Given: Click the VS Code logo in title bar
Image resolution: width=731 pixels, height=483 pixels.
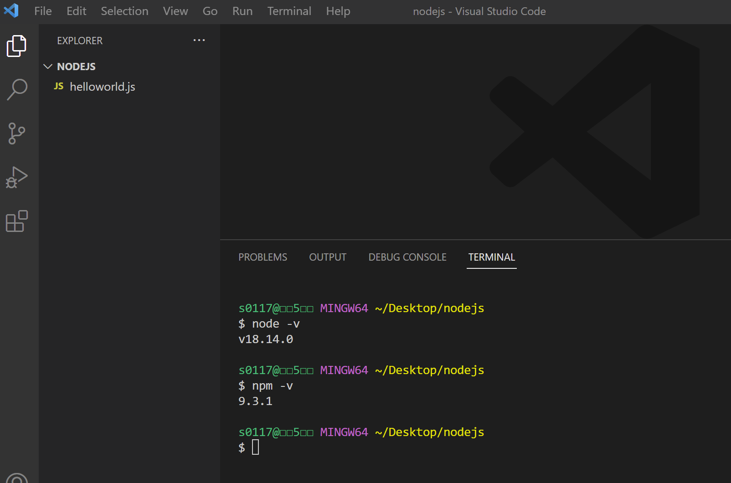Looking at the screenshot, I should coord(11,10).
